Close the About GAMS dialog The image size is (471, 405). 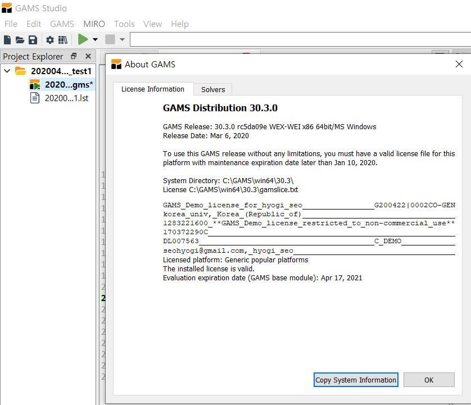pos(459,64)
